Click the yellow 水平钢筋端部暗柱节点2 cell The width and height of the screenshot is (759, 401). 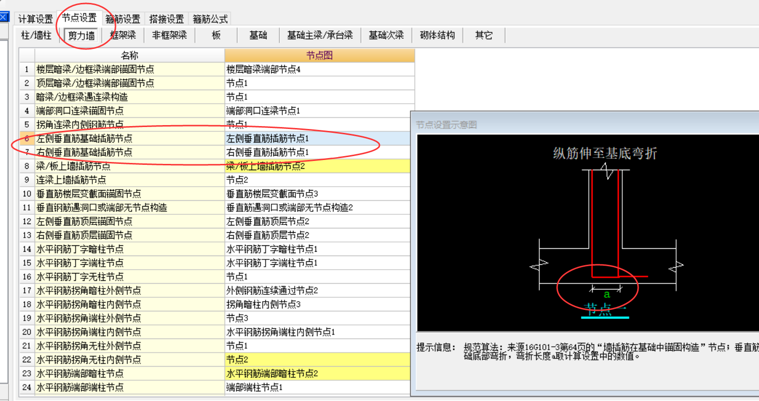coord(317,373)
